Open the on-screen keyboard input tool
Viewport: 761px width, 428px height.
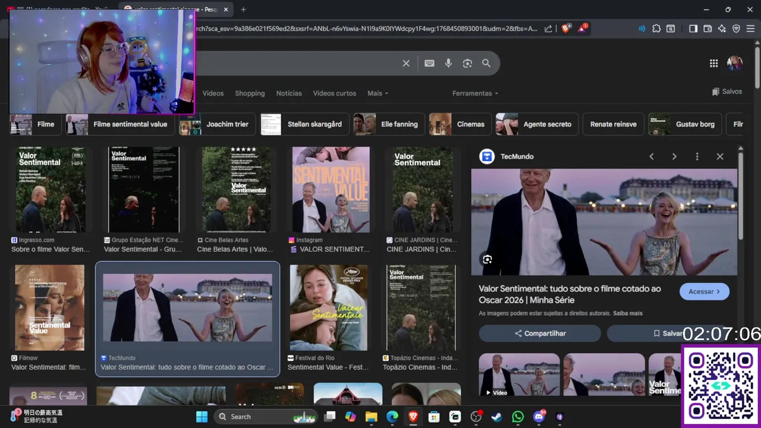(429, 63)
